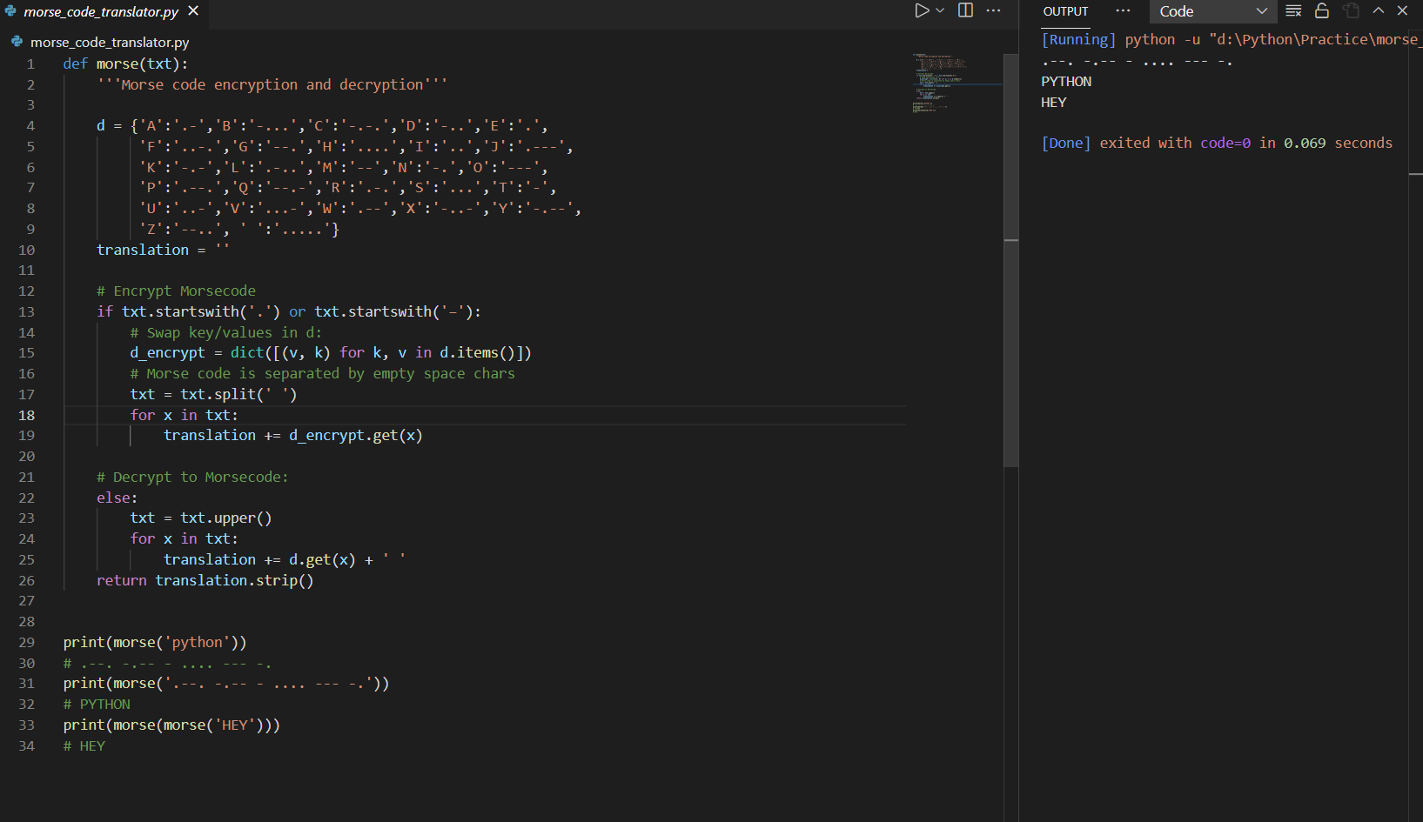Click the morse_code_translator.py breadcrumb
Viewport: 1423px width, 822px height.
pos(110,42)
